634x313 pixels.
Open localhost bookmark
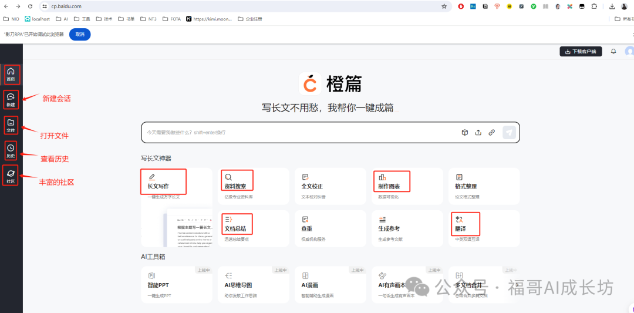[37, 19]
